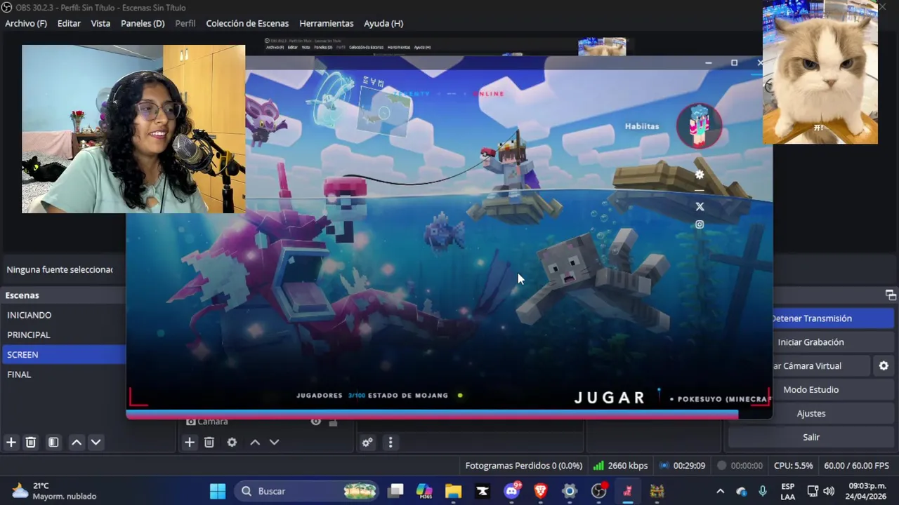Open Discord from the taskbar
Viewport: 899px width, 505px height.
point(512,491)
